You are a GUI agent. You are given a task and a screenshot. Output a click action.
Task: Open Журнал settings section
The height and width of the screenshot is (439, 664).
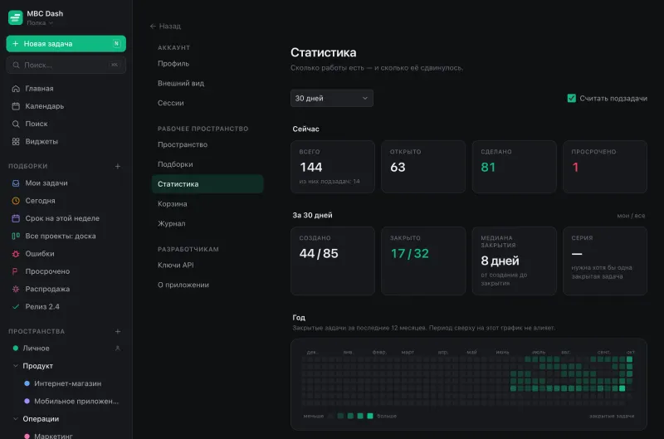[x=207, y=223]
